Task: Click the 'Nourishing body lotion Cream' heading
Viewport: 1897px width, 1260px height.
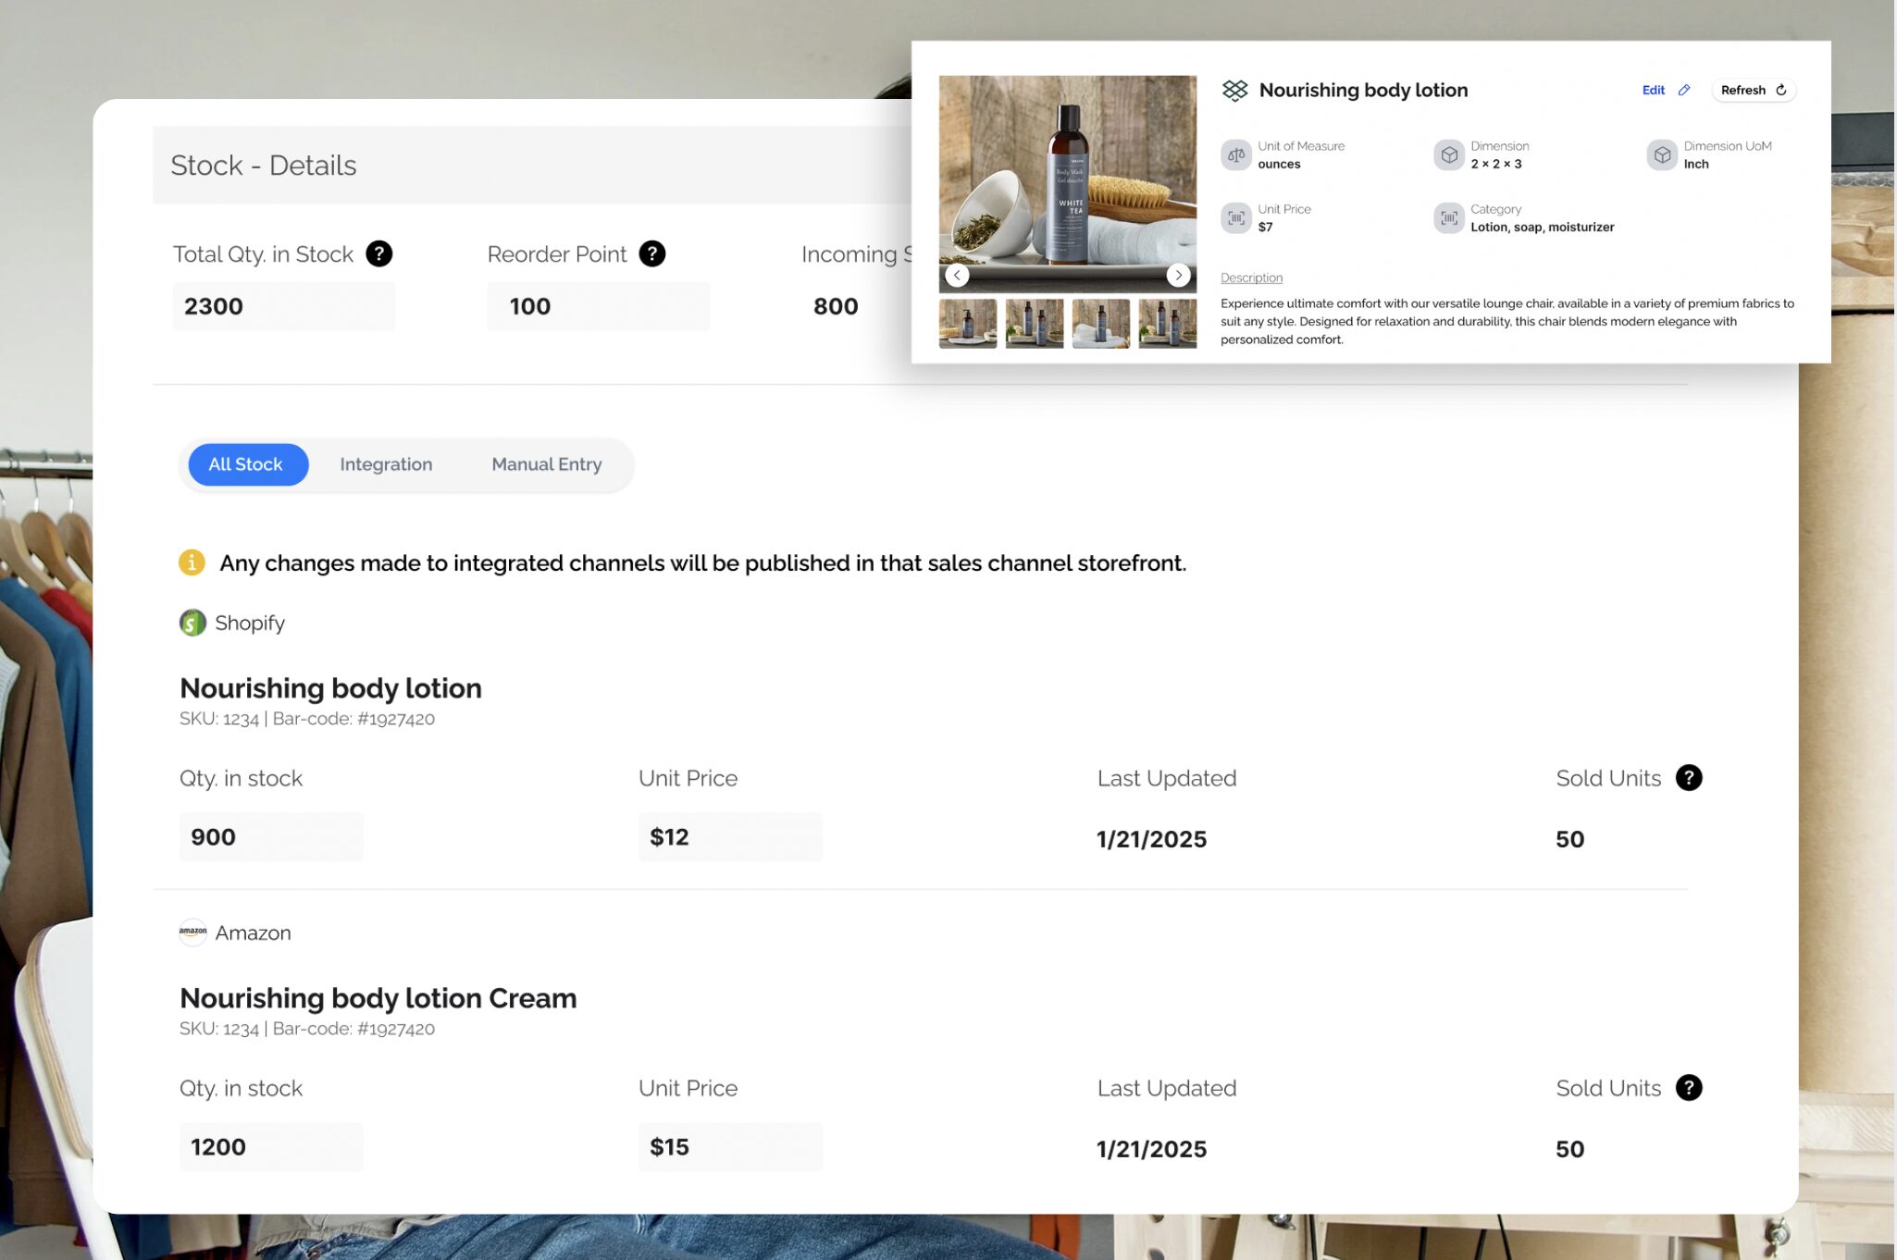Action: coord(378,998)
